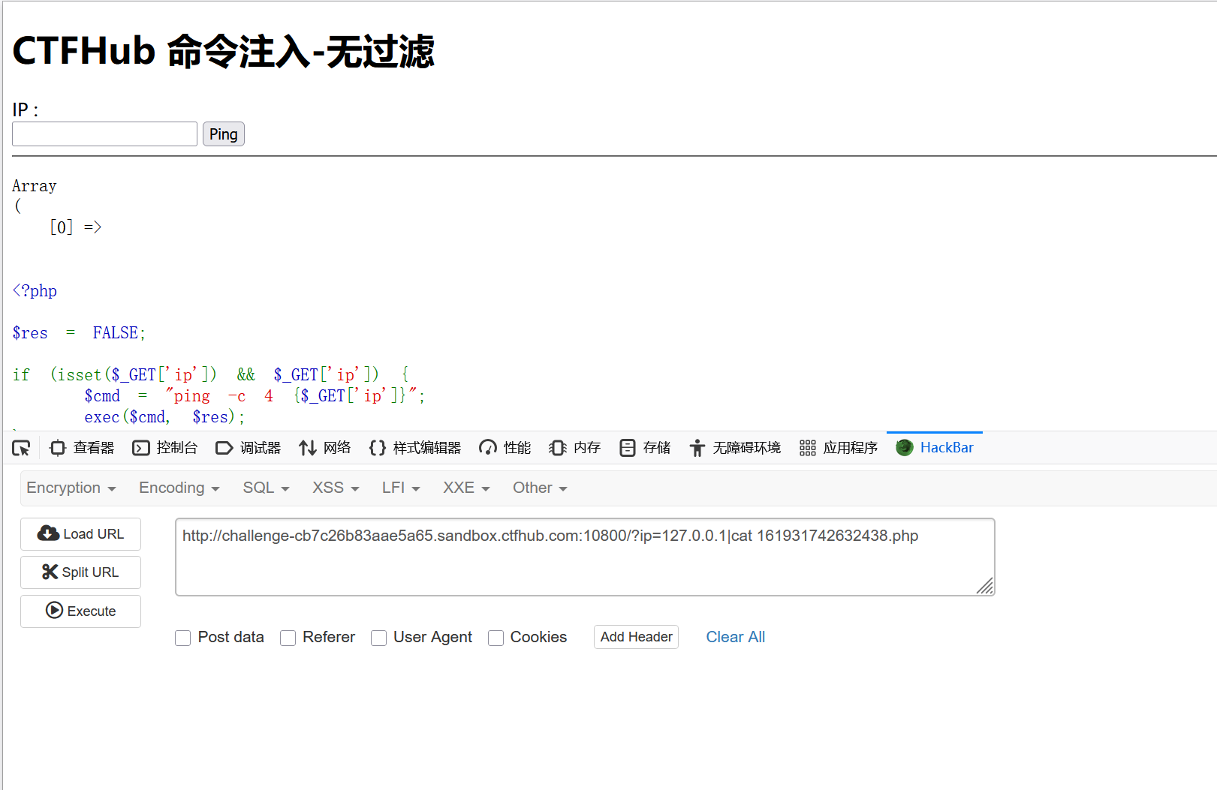
Task: Open the 无障碍环境 accessibility tab
Action: point(736,448)
